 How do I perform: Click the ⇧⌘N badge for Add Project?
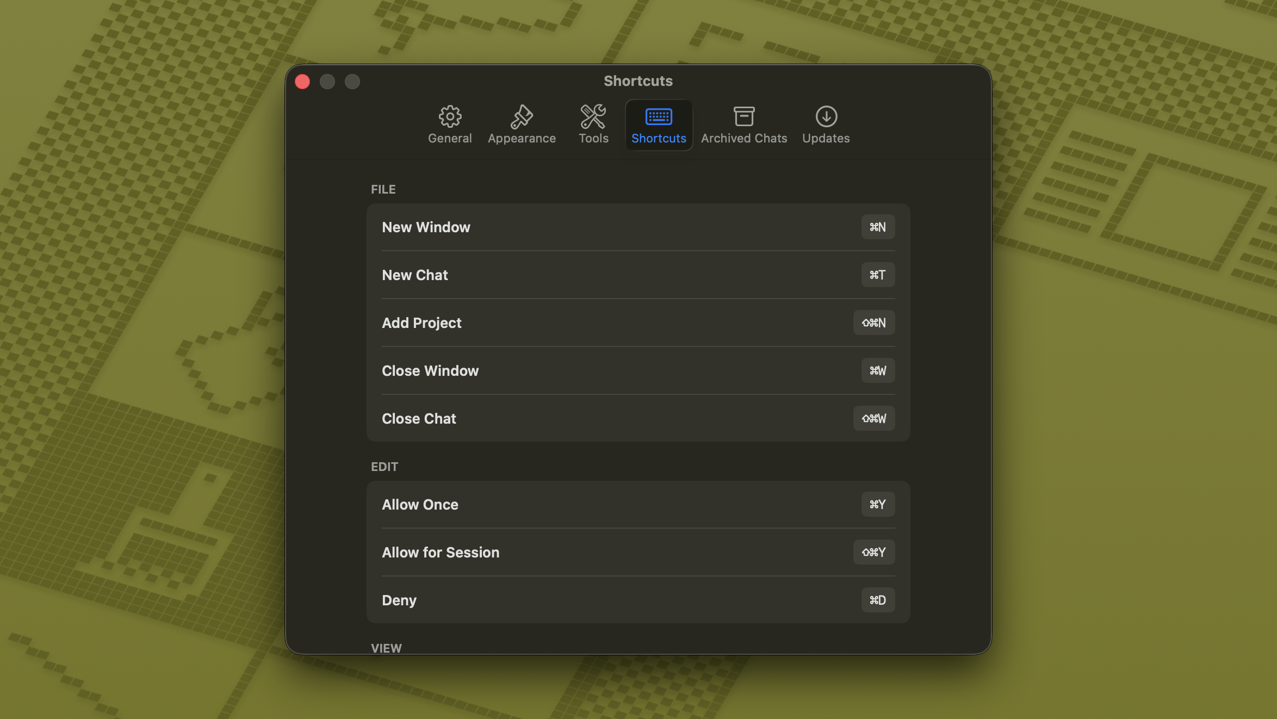click(x=874, y=323)
